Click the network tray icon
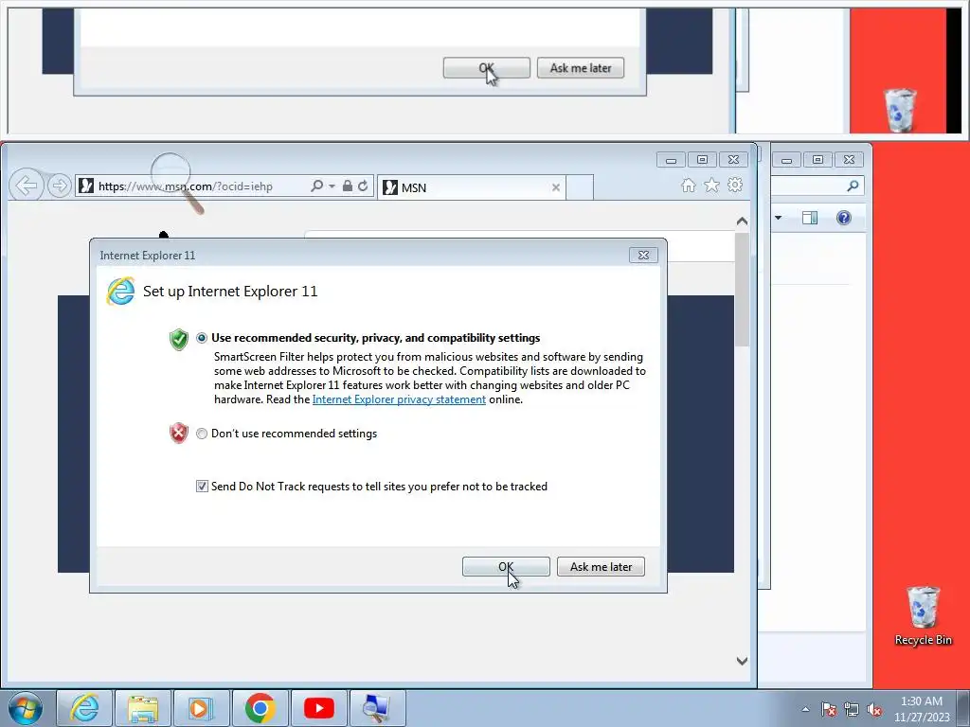Viewport: 970px width, 727px height. (852, 709)
